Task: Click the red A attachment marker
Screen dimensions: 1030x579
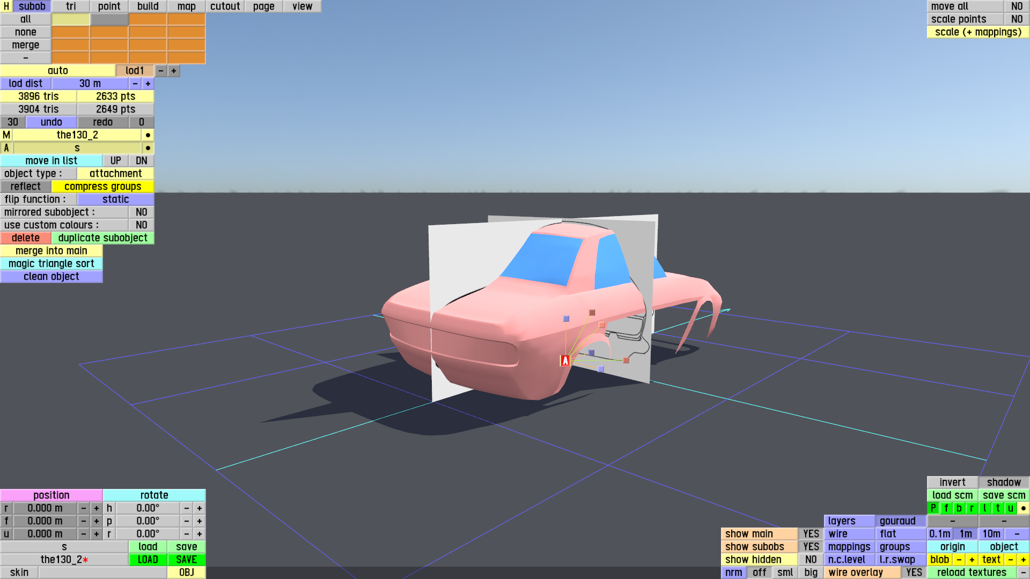Action: pyautogui.click(x=565, y=361)
